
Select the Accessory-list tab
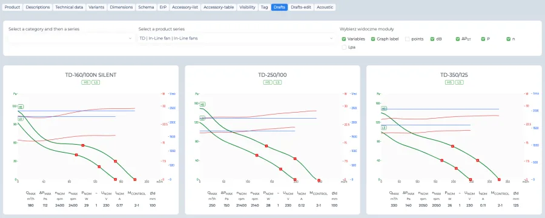tap(185, 7)
